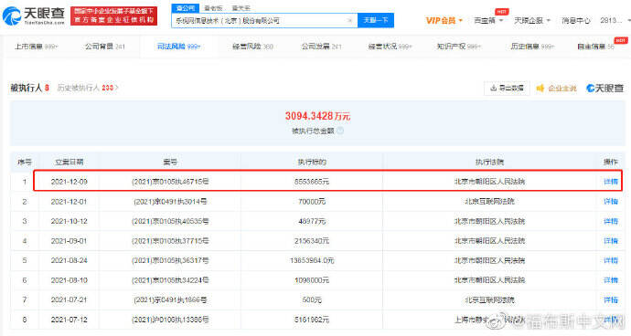Image resolution: width=631 pixels, height=336 pixels.
Task: Select the 查关系 search tab
Action: (x=241, y=8)
